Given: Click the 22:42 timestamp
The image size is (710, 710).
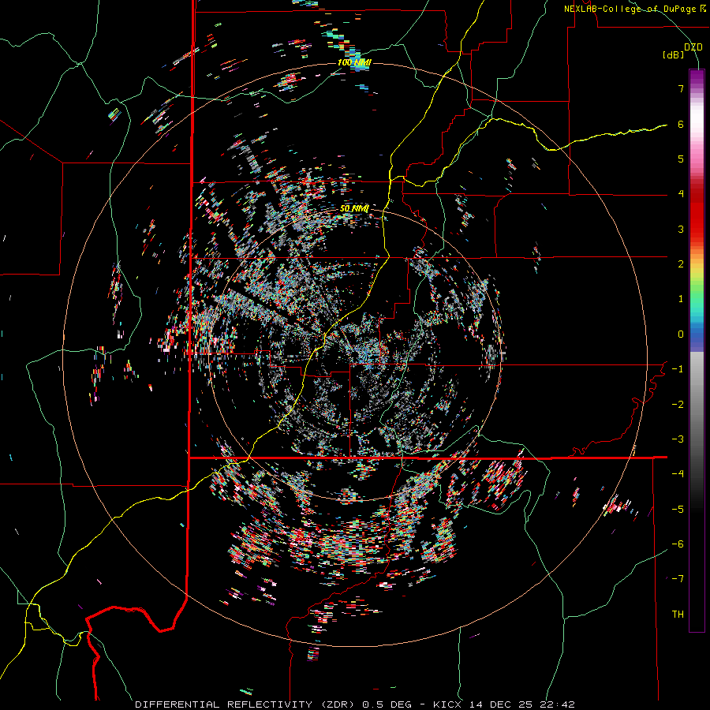Looking at the screenshot, I should [x=558, y=704].
